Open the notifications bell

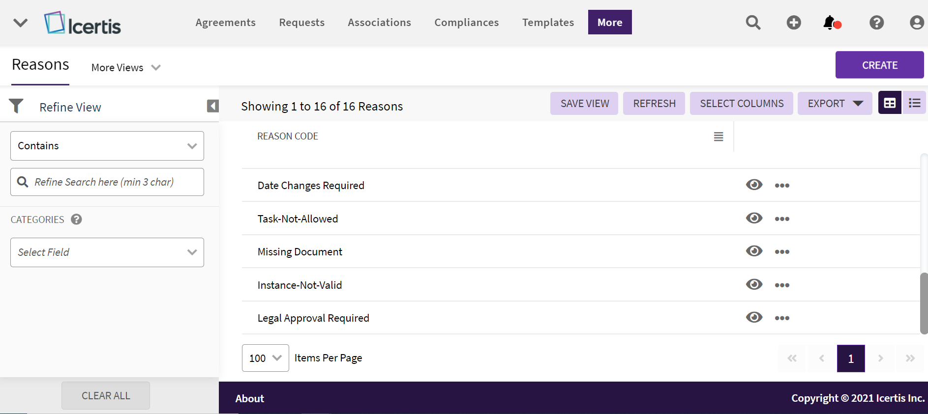coord(831,23)
